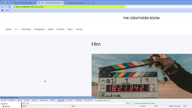Viewport: 192px width, 108px height.
Task: Select the DevTools Application tab
Action: pos(61,100)
